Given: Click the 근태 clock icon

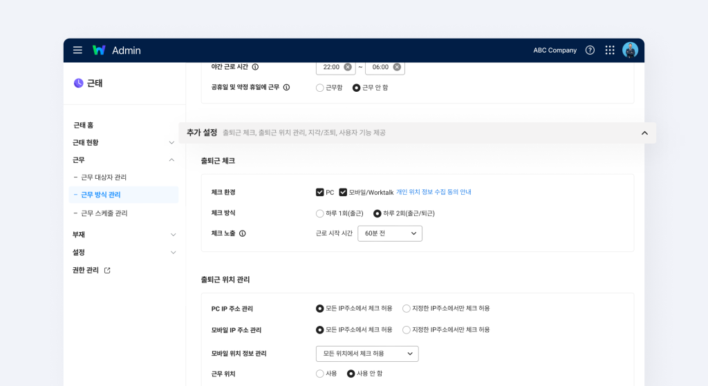Looking at the screenshot, I should (79, 83).
